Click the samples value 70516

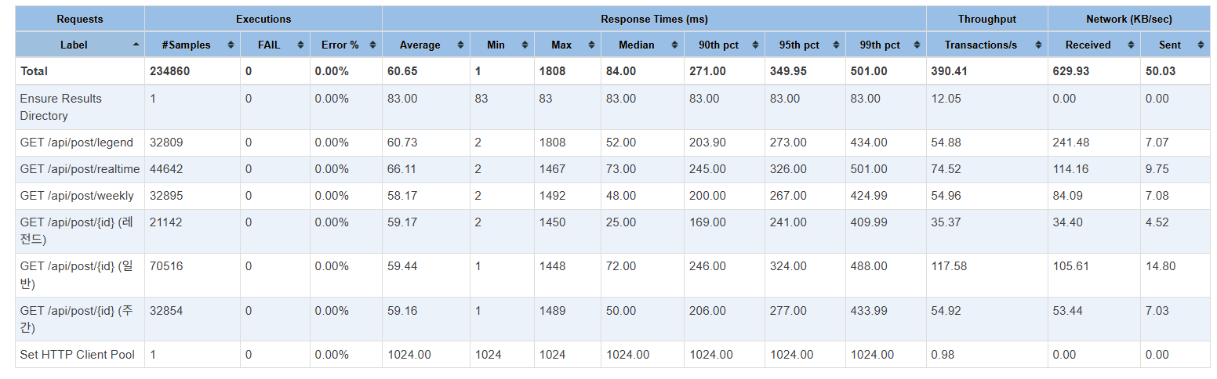(165, 266)
